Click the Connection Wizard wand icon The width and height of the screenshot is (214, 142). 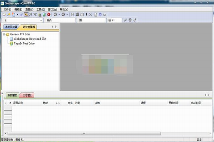coord(9,14)
